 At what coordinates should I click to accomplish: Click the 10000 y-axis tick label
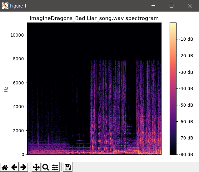tap(17, 35)
